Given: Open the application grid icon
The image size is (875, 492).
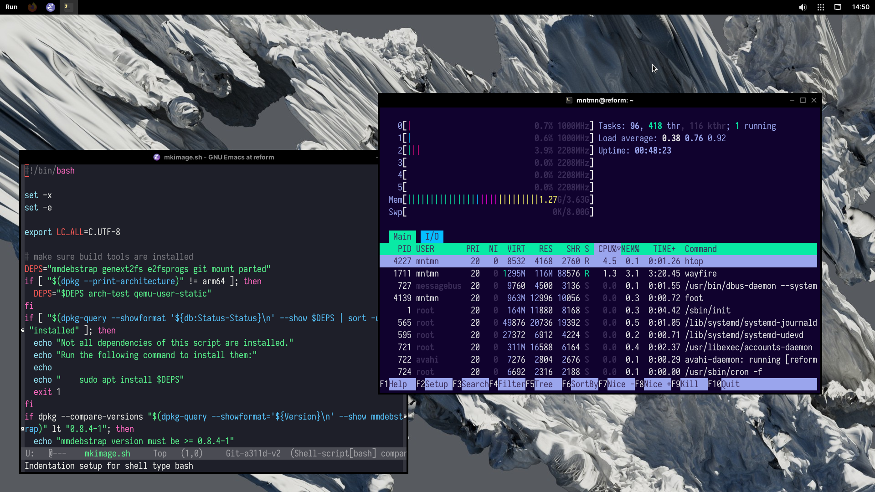Looking at the screenshot, I should (x=820, y=7).
